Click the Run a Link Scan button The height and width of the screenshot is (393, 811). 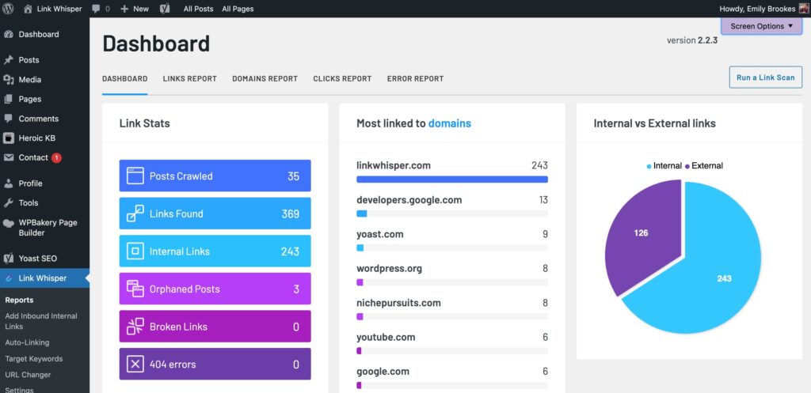click(x=766, y=77)
